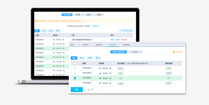Click the orange warning icon in notice banner
Image resolution: width=209 pixels, height=105 pixels.
pyautogui.click(x=36, y=21)
